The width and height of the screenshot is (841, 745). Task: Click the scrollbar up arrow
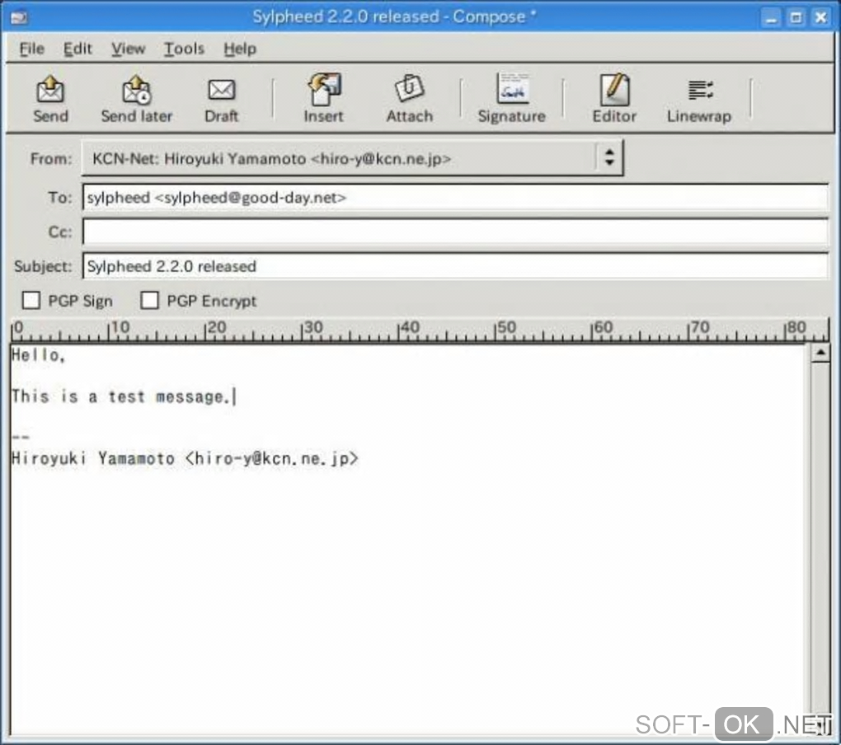[820, 354]
